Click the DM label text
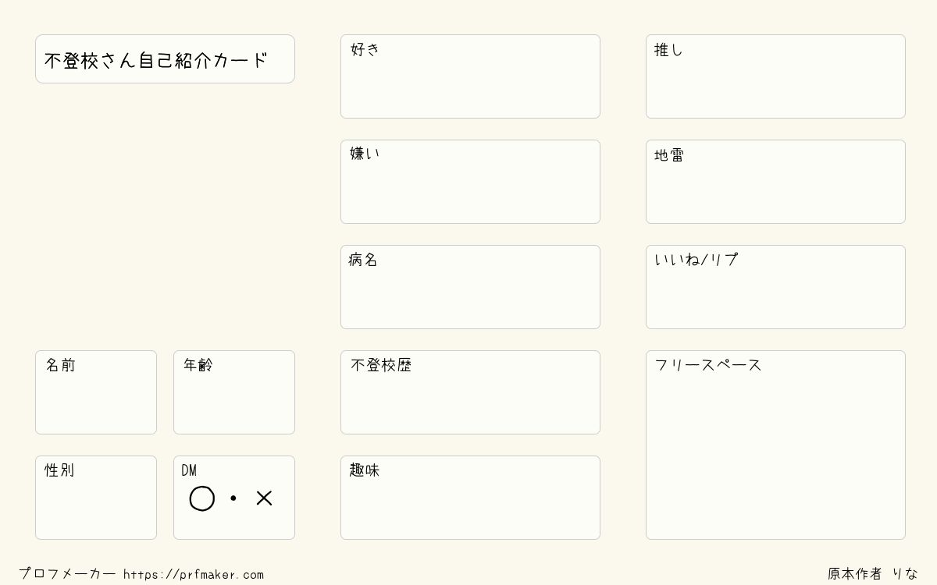This screenshot has width=937, height=585. [189, 470]
